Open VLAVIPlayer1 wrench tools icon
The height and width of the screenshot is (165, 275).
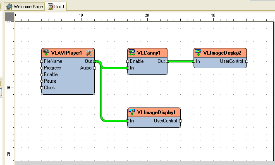tap(89, 53)
